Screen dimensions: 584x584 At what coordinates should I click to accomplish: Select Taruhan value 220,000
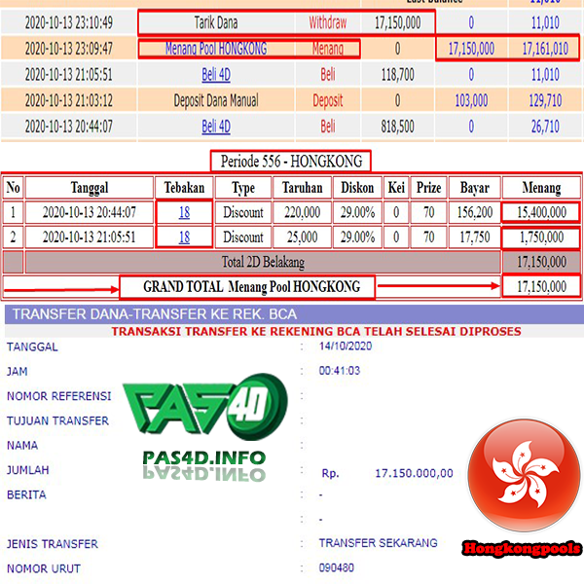pyautogui.click(x=303, y=212)
